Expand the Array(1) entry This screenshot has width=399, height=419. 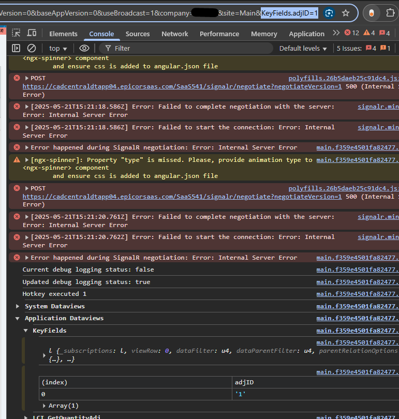pos(44,406)
